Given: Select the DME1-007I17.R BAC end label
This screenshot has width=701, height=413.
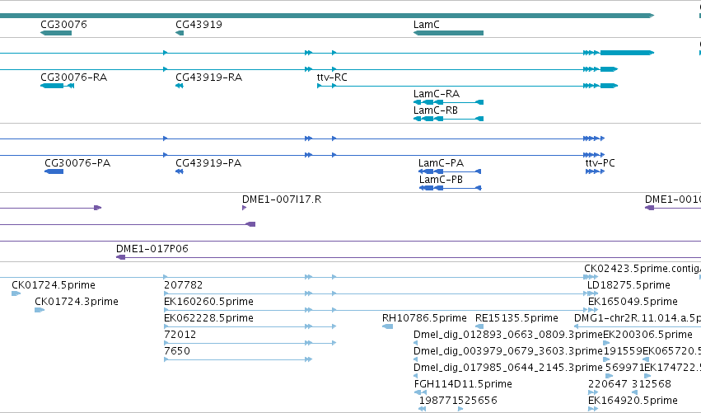Looking at the screenshot, I should pos(282,199).
